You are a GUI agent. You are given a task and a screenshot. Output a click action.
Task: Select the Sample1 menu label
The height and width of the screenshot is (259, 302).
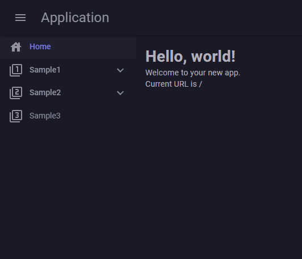coord(45,70)
